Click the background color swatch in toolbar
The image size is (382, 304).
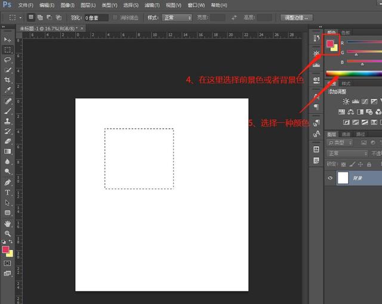11,255
